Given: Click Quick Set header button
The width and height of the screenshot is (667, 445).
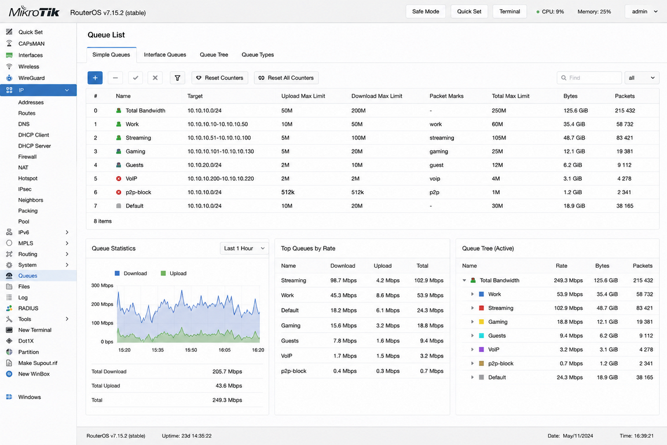Looking at the screenshot, I should point(469,12).
